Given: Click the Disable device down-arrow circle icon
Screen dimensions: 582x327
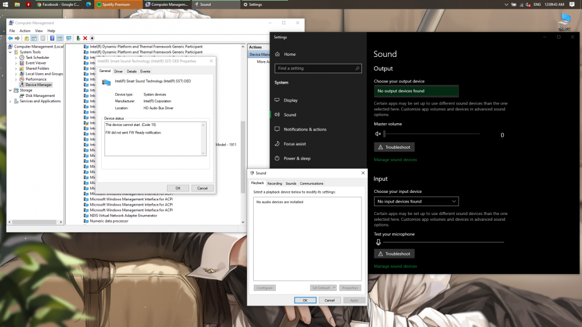Looking at the screenshot, I should (x=92, y=38).
